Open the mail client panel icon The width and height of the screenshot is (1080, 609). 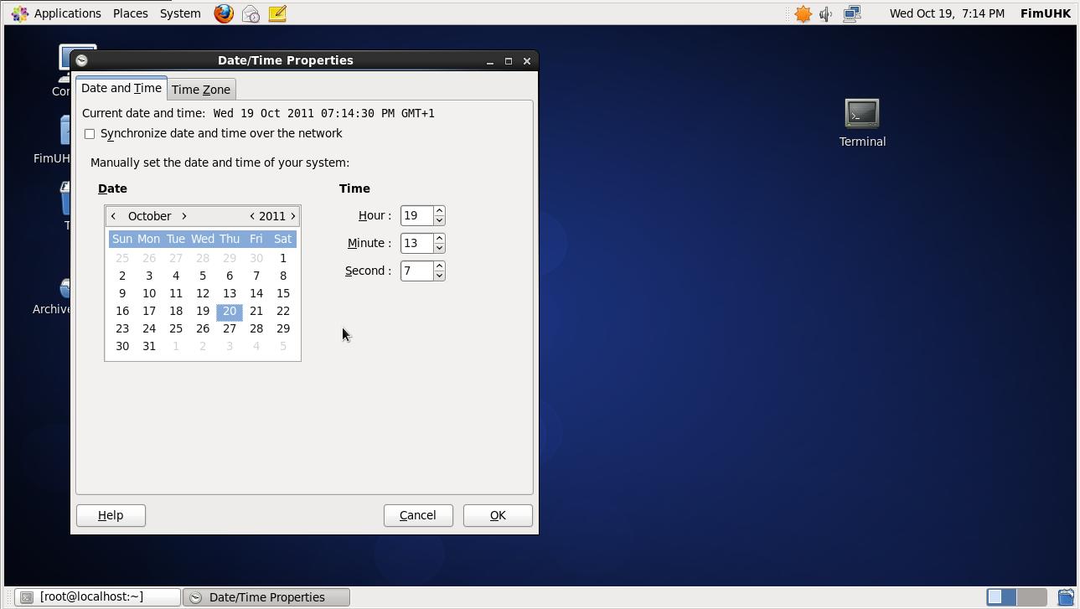click(251, 13)
